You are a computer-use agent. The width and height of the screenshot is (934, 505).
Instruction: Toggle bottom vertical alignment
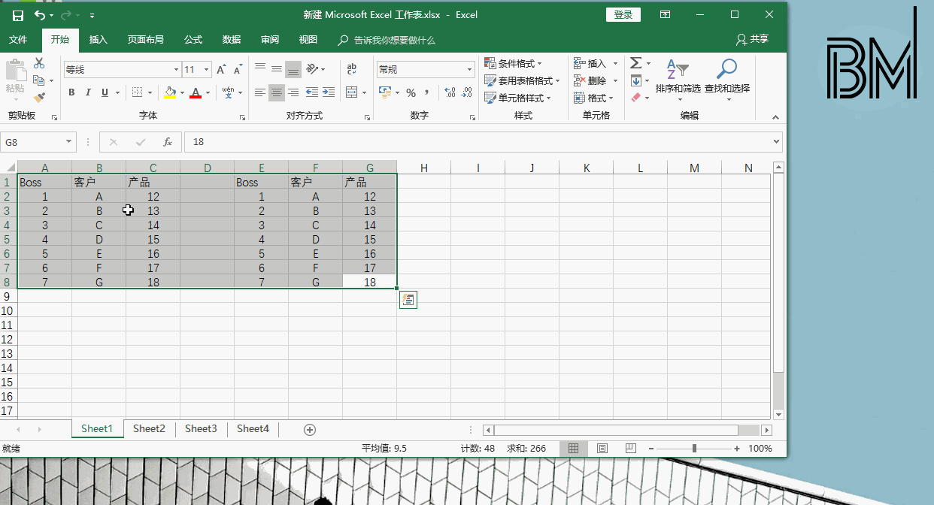coord(293,69)
